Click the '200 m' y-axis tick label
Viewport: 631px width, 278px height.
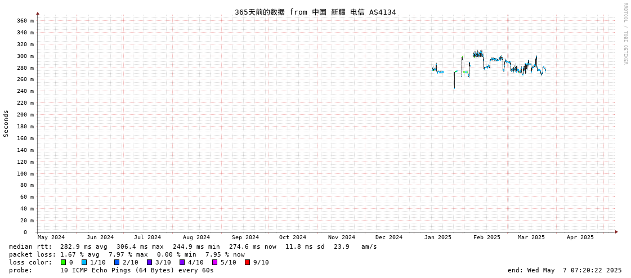click(26, 115)
